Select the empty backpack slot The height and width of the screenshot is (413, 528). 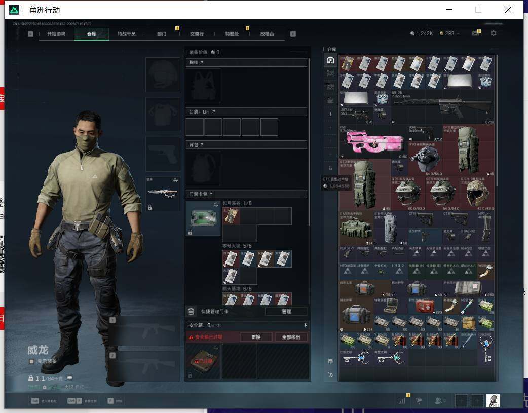(203, 168)
